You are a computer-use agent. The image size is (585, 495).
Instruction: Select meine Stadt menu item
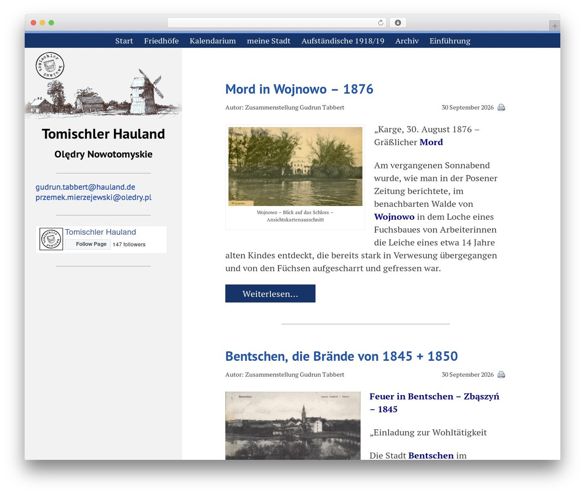point(269,41)
